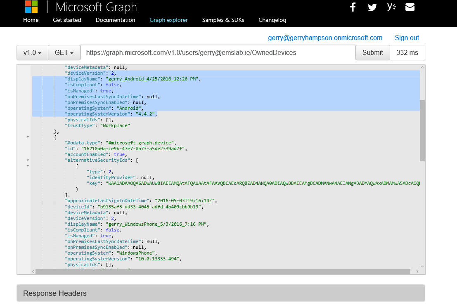Sign out of the account
Image resolution: width=457 pixels, height=307 pixels.
click(x=407, y=38)
